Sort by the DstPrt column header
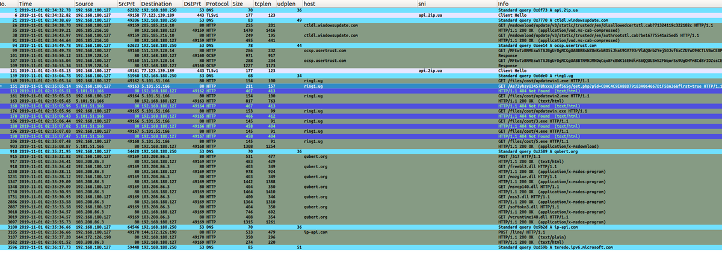 pos(193,4)
